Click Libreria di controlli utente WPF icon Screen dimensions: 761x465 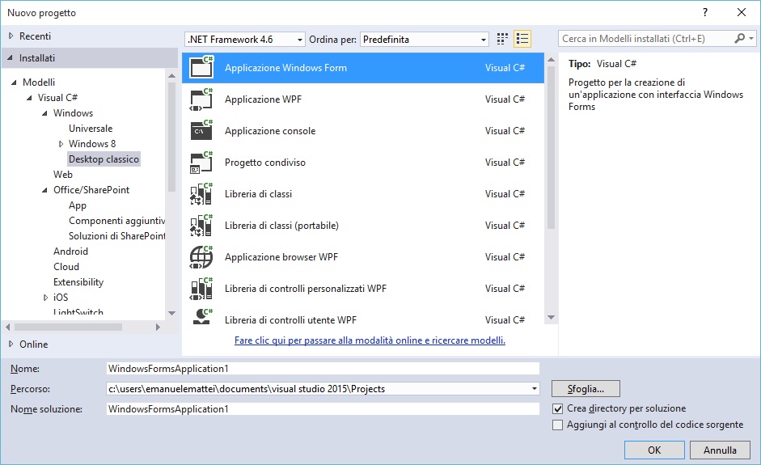point(201,318)
